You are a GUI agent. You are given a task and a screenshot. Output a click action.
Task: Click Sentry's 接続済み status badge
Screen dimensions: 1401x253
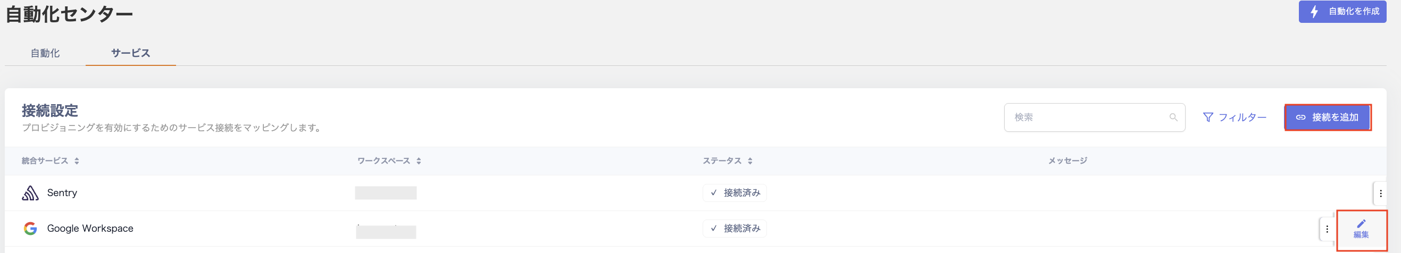(734, 193)
